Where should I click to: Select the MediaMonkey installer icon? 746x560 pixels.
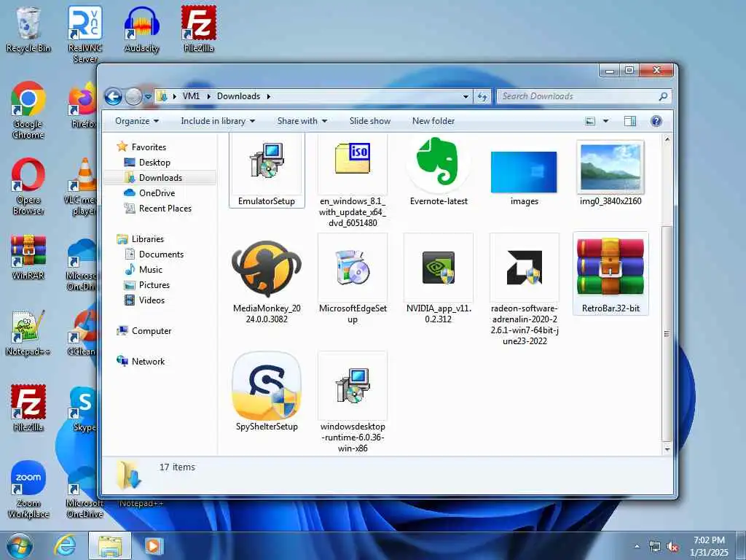(267, 280)
